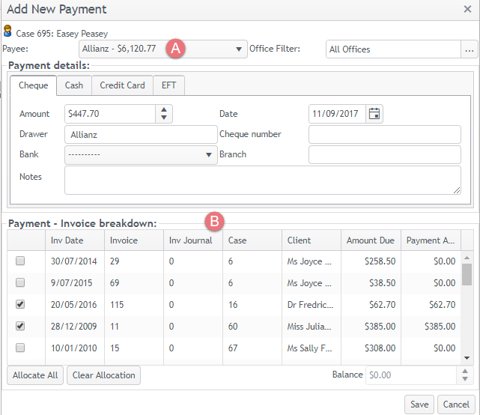Click the Office Filter ellipsis button
This screenshot has width=480, height=415.
[x=470, y=49]
